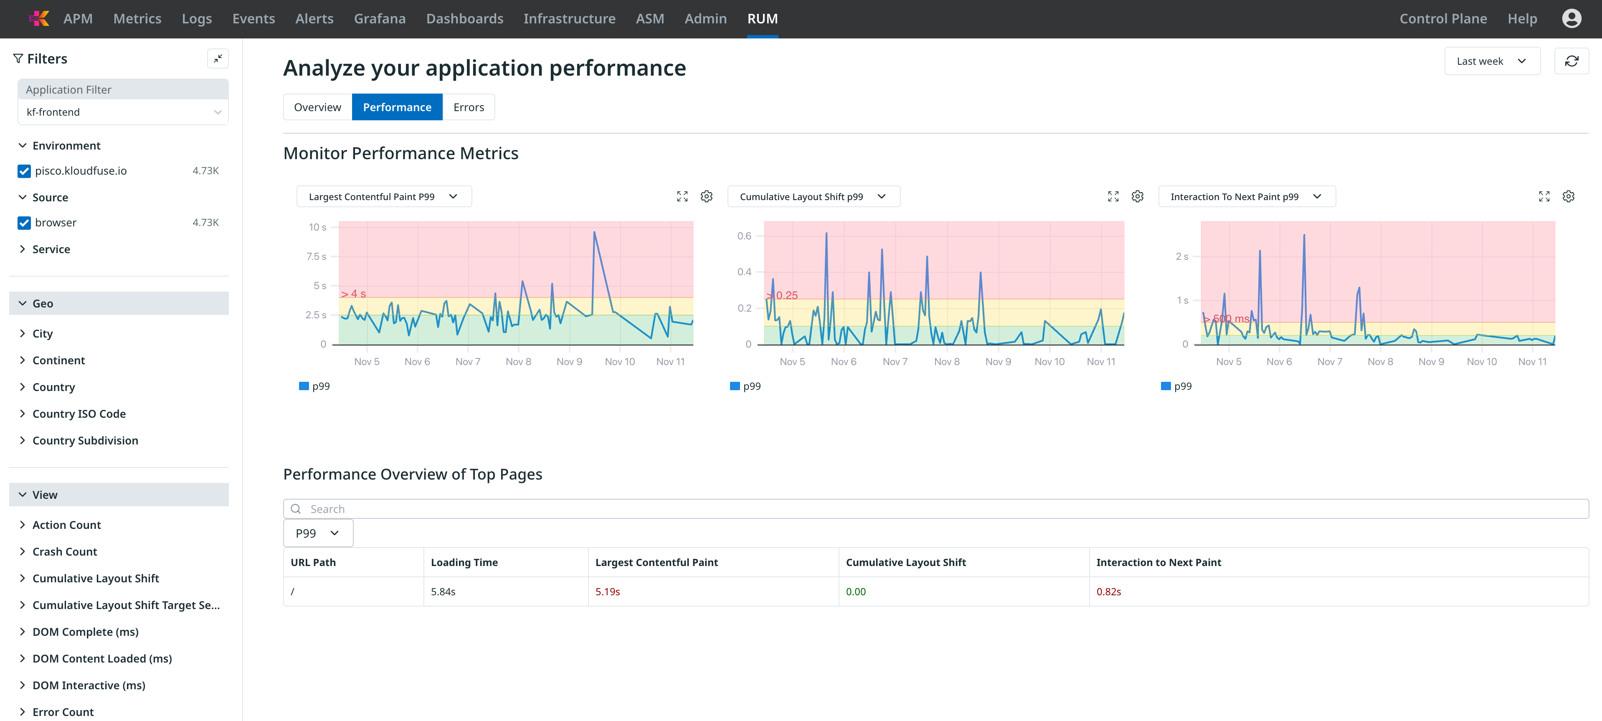The width and height of the screenshot is (1602, 721).
Task: Click the Kloudfuse logo icon
Action: click(39, 19)
